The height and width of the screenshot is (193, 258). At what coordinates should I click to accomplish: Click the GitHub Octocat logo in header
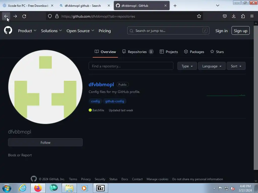click(8, 30)
